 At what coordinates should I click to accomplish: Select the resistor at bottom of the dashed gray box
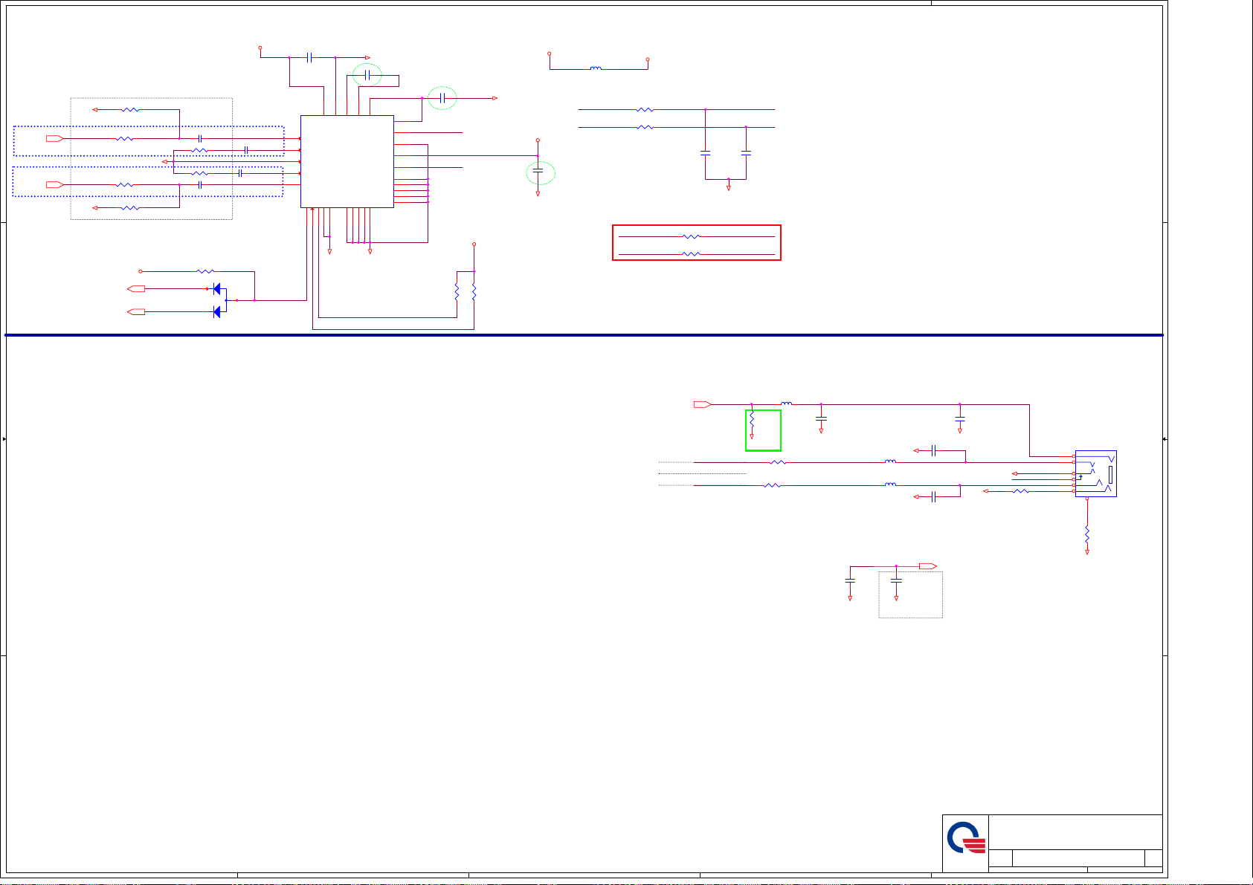tap(130, 208)
